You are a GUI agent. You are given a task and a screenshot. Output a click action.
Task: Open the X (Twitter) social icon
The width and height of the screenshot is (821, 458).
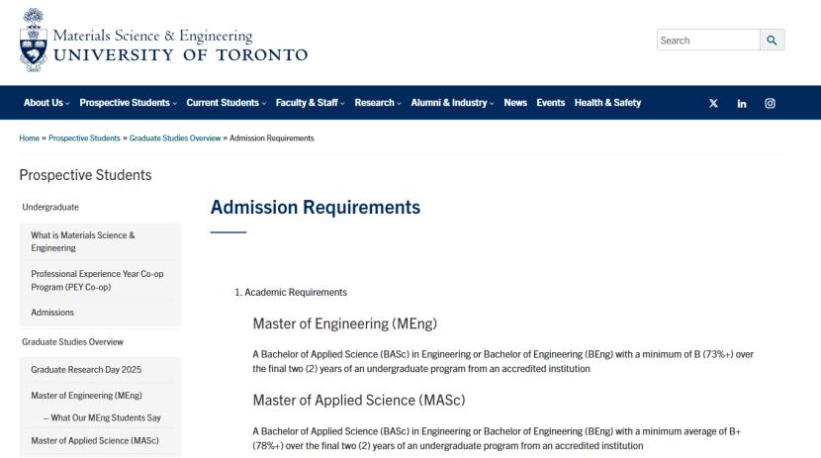[x=713, y=104]
